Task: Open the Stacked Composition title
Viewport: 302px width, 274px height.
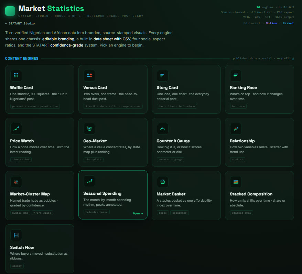Action: 251,194
